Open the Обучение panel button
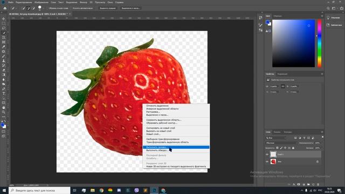This screenshot has height=194, width=345. (x=334, y=18)
